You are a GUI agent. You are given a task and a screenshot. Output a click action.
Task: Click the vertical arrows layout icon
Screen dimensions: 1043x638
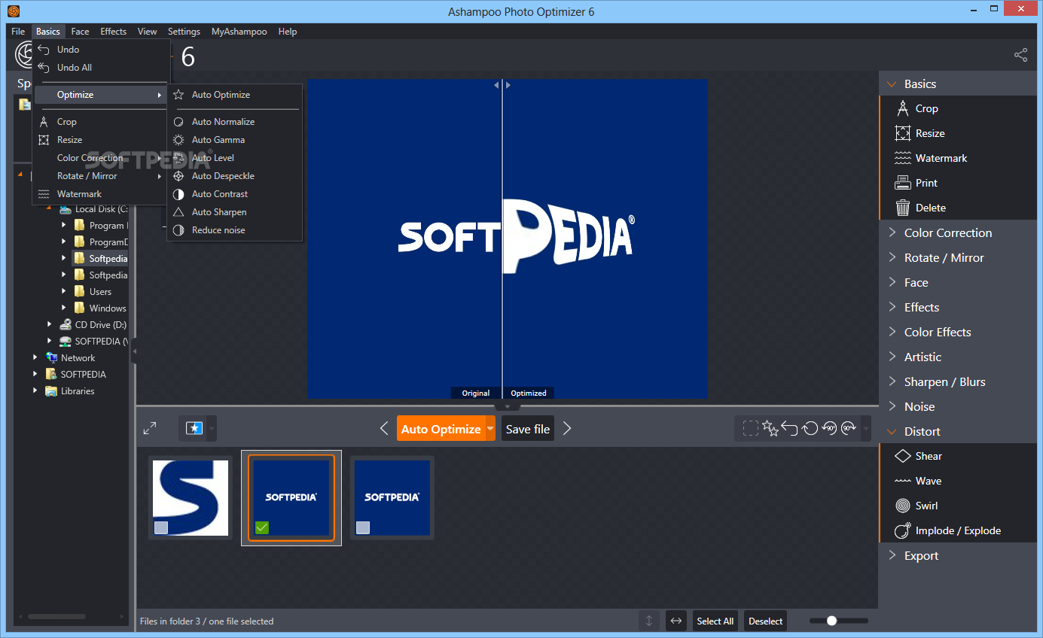[648, 621]
